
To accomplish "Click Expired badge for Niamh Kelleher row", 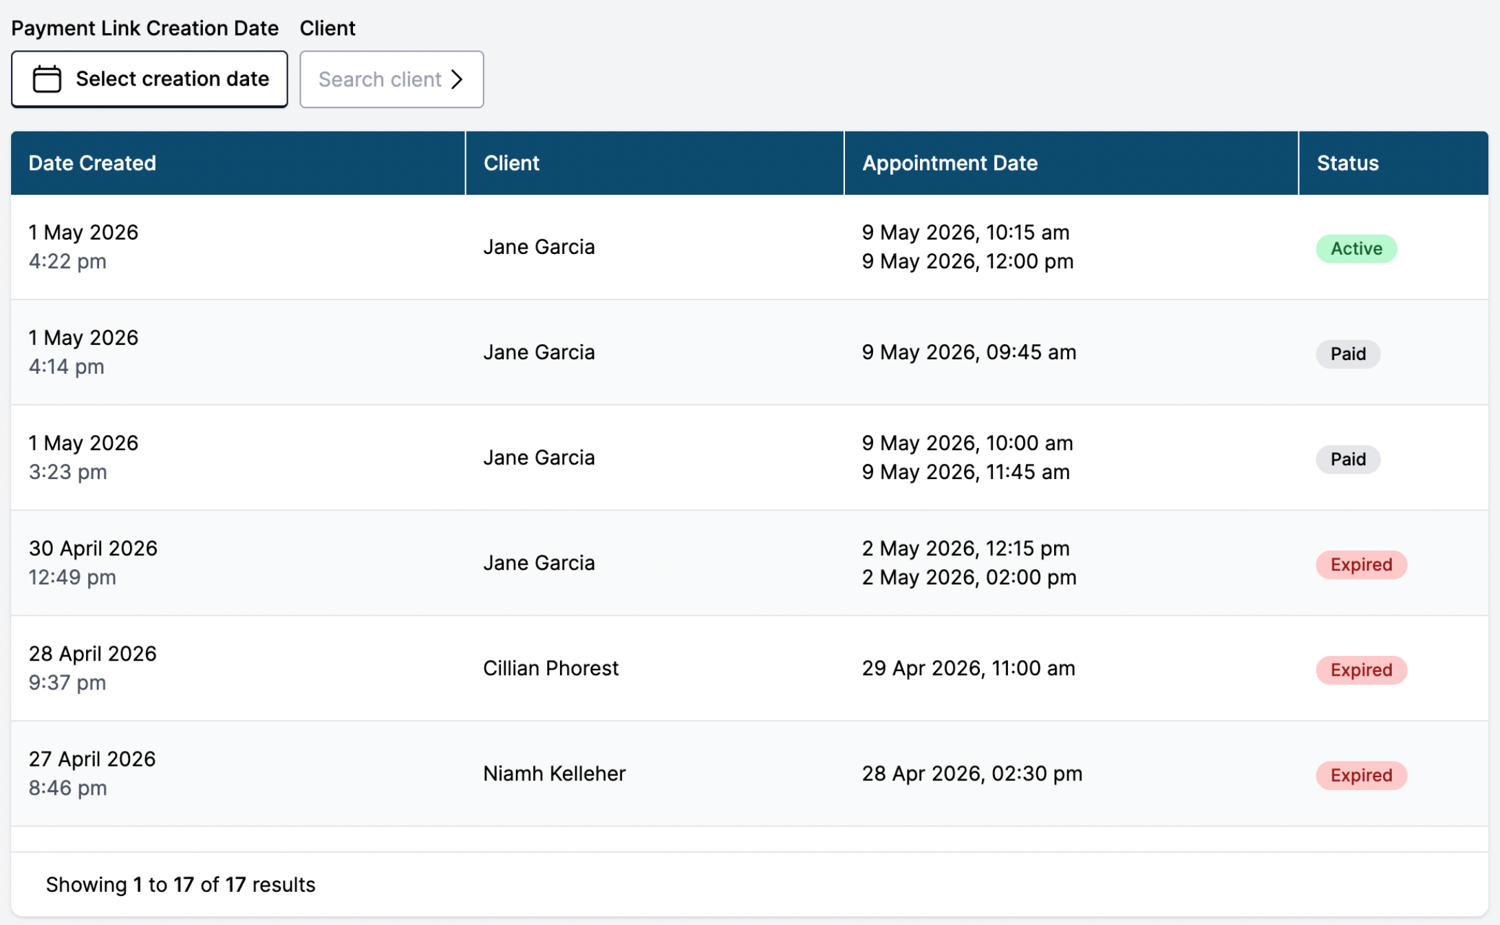I will tap(1361, 775).
